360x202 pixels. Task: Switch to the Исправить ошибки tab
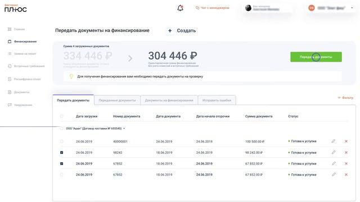(217, 100)
